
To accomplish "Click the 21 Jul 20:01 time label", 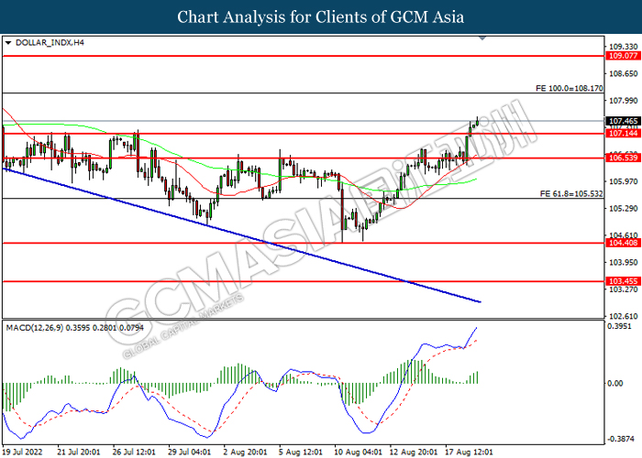I will (79, 452).
